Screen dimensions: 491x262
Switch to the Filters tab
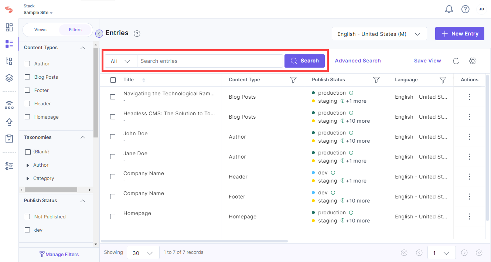click(x=75, y=30)
